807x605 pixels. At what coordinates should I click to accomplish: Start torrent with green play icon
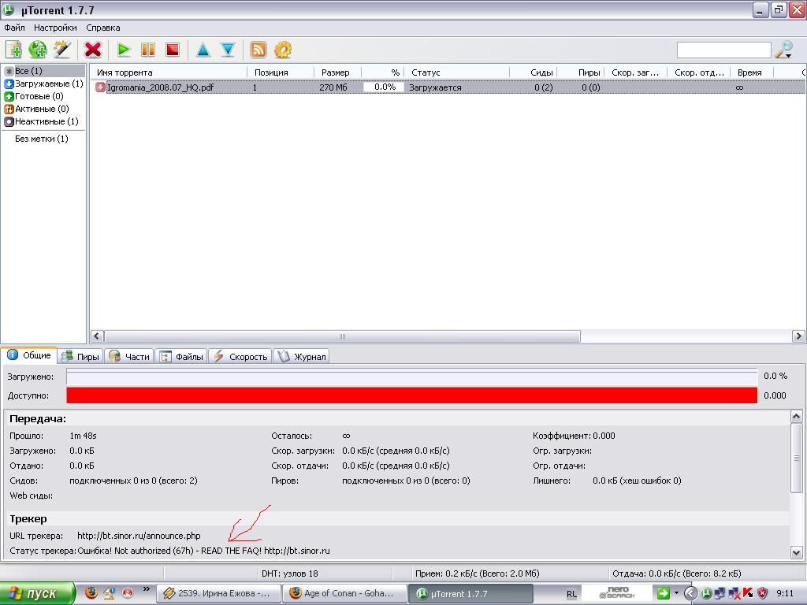124,50
